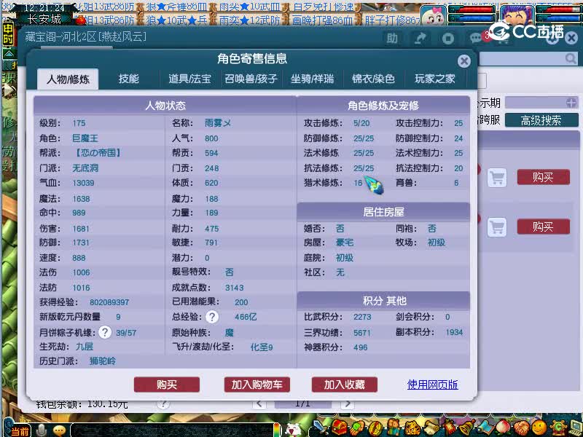Open help icon beside 总经验
583x437 pixels.
(212, 317)
